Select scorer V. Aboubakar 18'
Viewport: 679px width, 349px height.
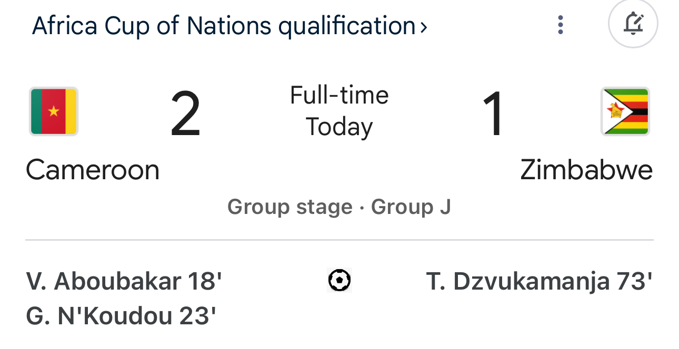coord(124,281)
